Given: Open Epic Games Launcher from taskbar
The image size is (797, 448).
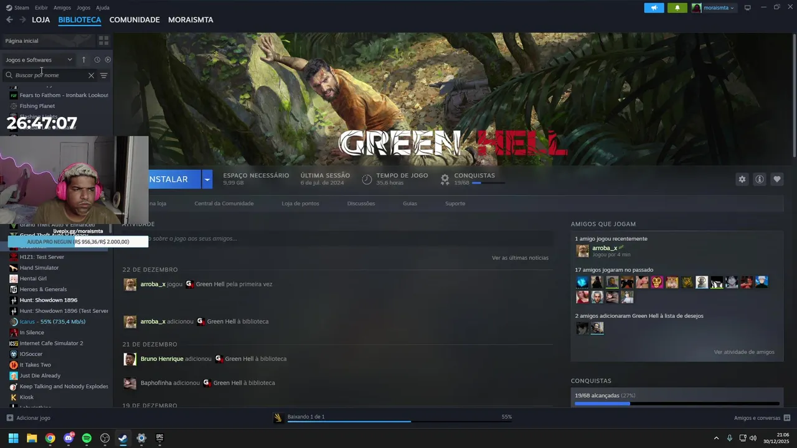Looking at the screenshot, I should click(x=159, y=438).
